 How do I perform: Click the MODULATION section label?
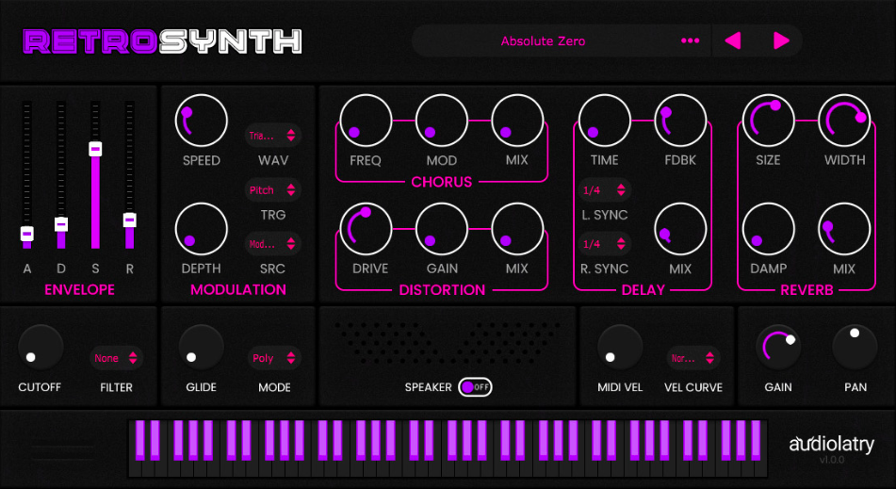[x=238, y=289]
